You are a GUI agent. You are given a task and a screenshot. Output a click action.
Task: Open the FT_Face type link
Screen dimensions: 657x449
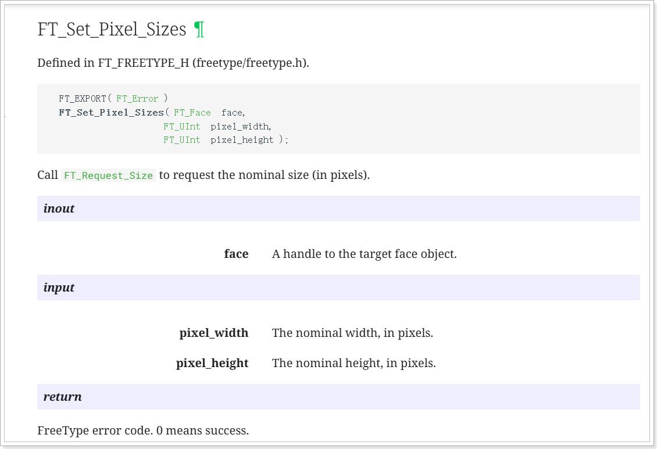(192, 113)
